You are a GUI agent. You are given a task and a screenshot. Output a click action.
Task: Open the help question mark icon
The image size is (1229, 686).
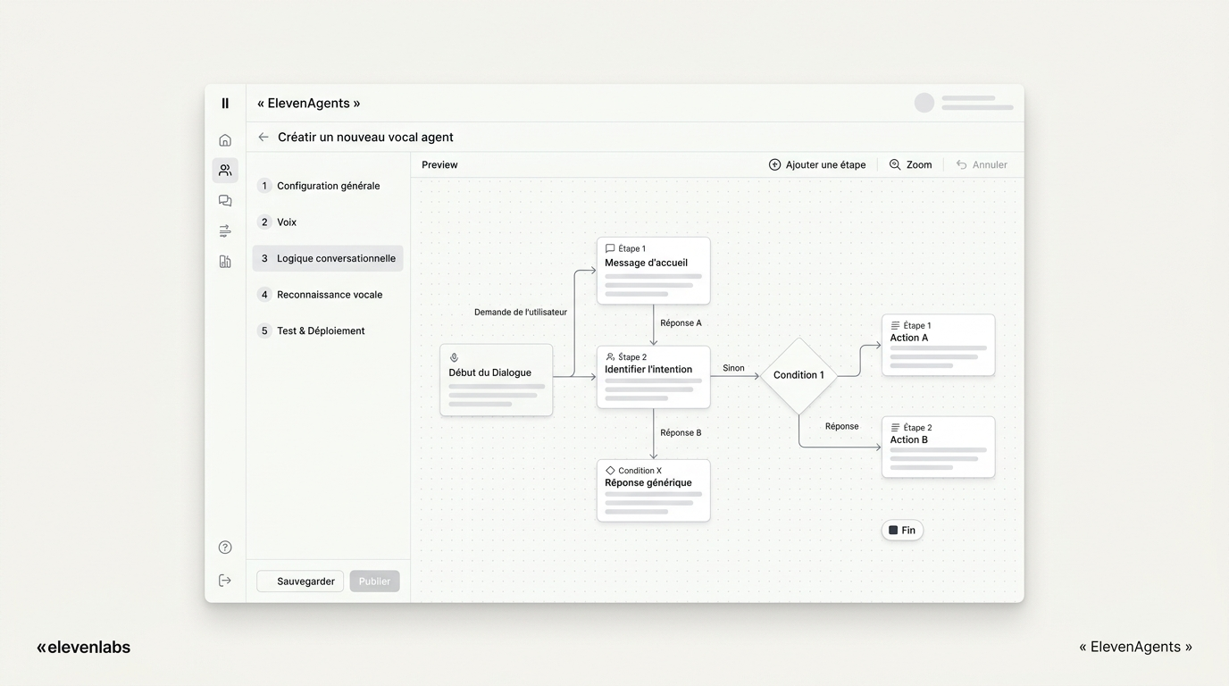[225, 548]
